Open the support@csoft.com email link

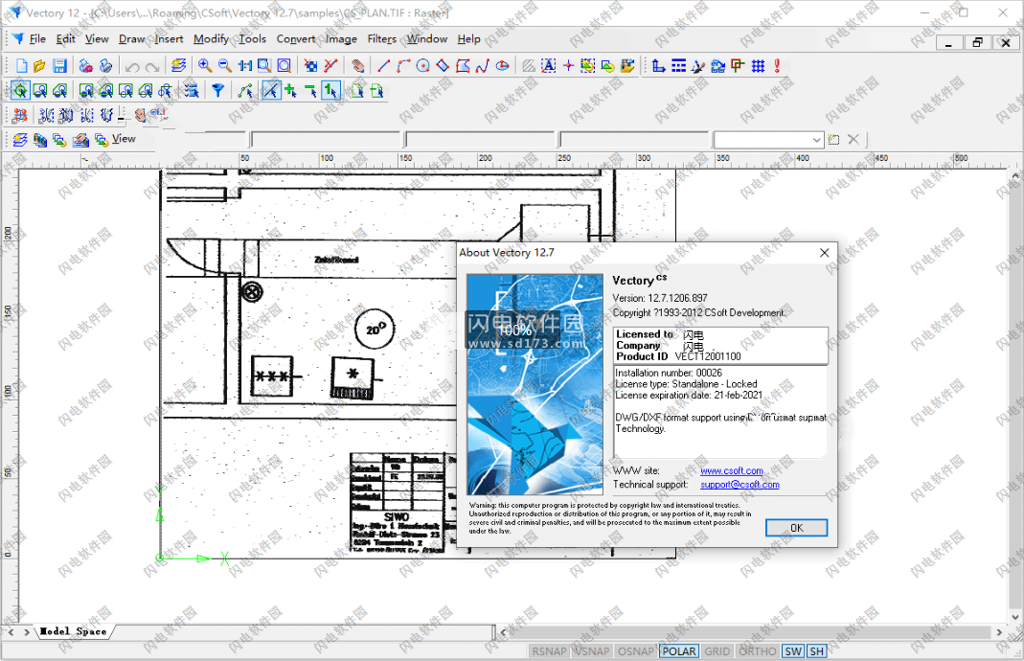pos(740,485)
